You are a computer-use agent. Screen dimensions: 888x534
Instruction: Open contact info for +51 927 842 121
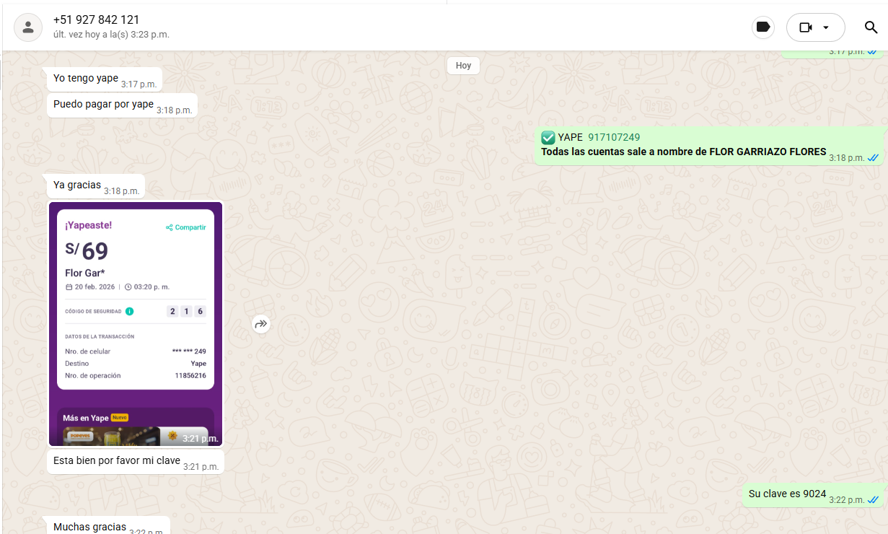[97, 19]
